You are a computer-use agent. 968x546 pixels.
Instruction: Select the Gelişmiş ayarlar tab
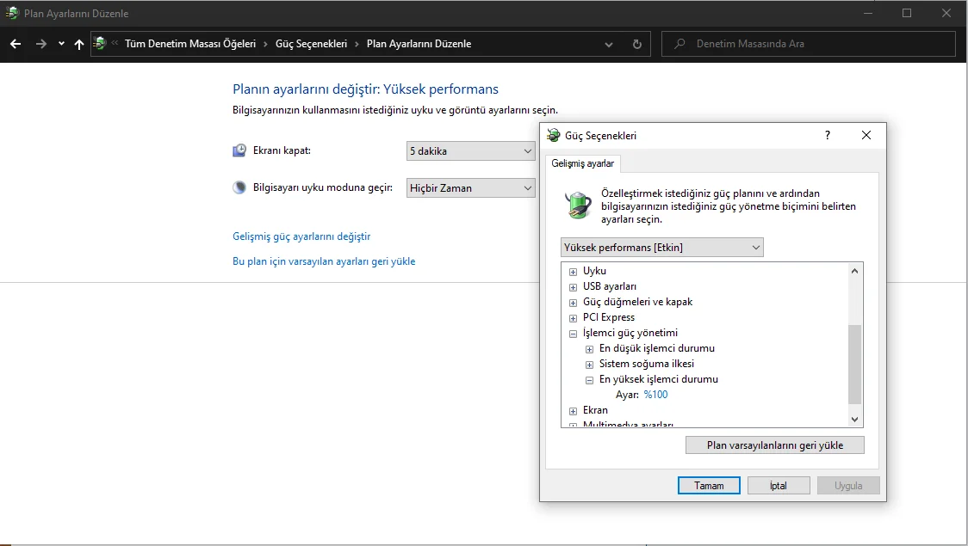(583, 163)
